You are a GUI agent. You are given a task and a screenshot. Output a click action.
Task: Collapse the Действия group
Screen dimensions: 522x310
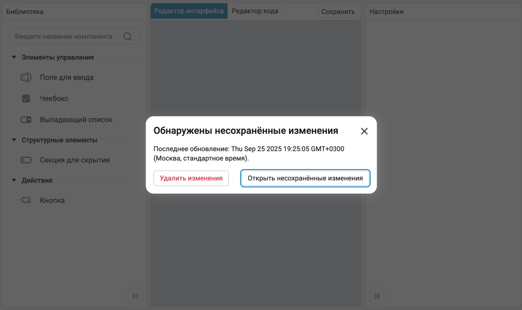coord(14,180)
